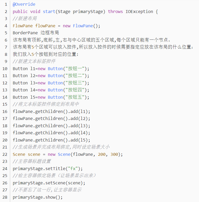Click the text BorderPane 边框布局
The width and height of the screenshot is (199, 202).
click(x=36, y=33)
